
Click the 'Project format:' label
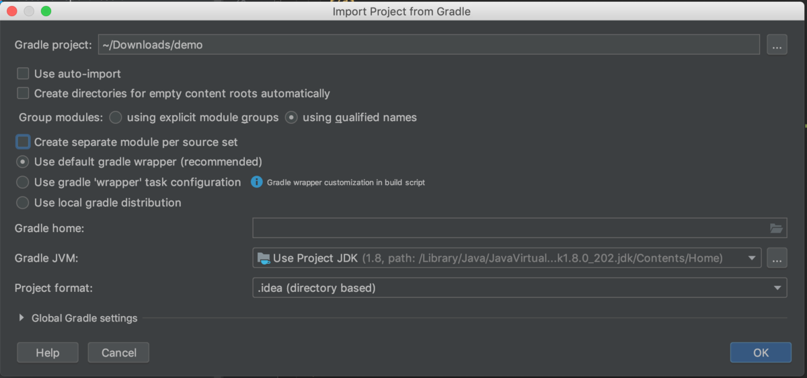pos(54,288)
